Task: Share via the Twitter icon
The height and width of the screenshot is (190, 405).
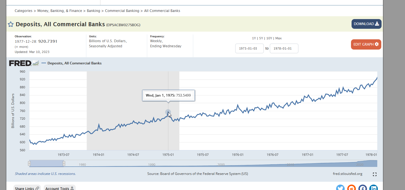Action: pyautogui.click(x=340, y=187)
